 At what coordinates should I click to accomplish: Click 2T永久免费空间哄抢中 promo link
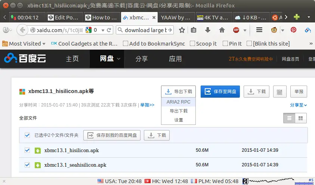251,59
